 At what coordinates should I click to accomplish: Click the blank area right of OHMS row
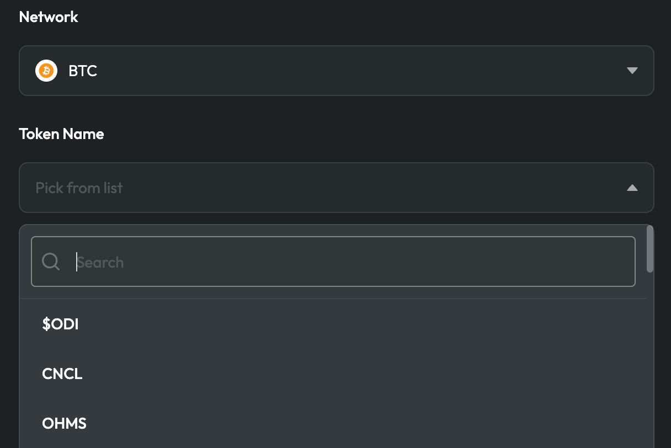[x=359, y=424]
